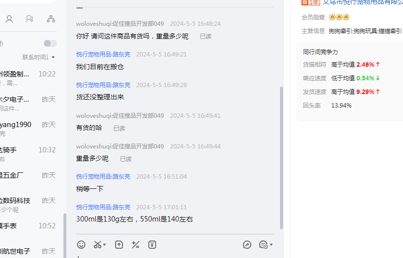This screenshot has width=403, height=258.
Task: Open the 骑手 conversation at 10:32
Action: point(28,154)
